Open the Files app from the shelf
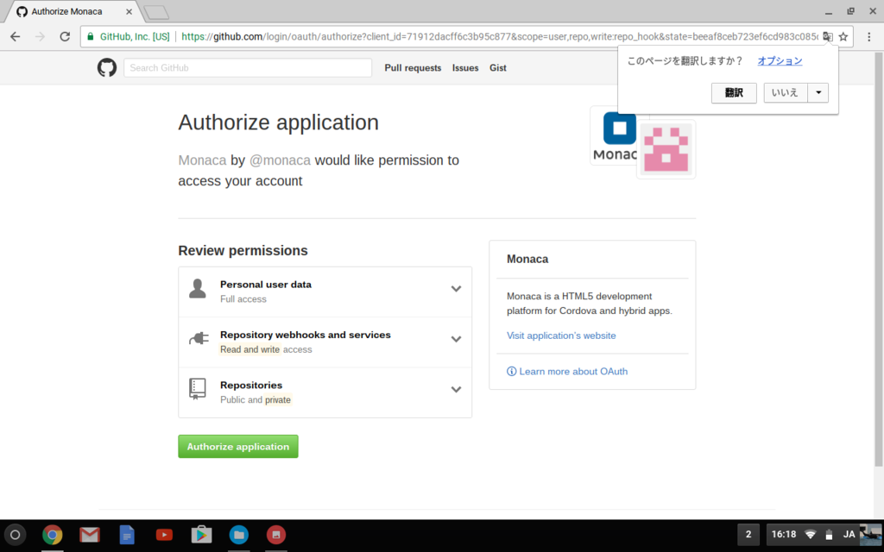884x552 pixels. (238, 535)
